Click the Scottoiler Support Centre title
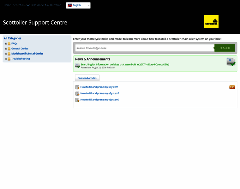This screenshot has width=240, height=189. click(x=35, y=22)
